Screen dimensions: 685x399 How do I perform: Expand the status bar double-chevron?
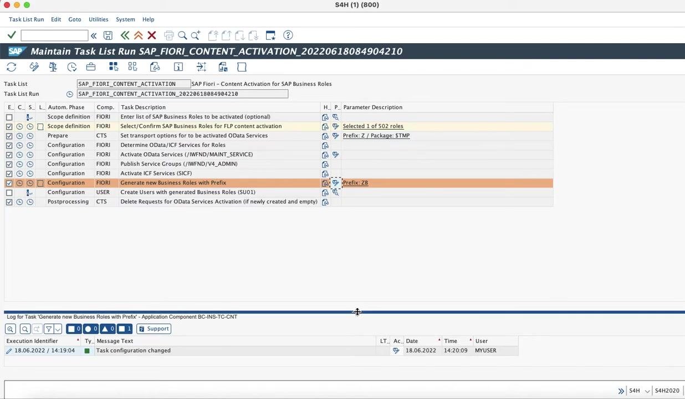tap(621, 391)
